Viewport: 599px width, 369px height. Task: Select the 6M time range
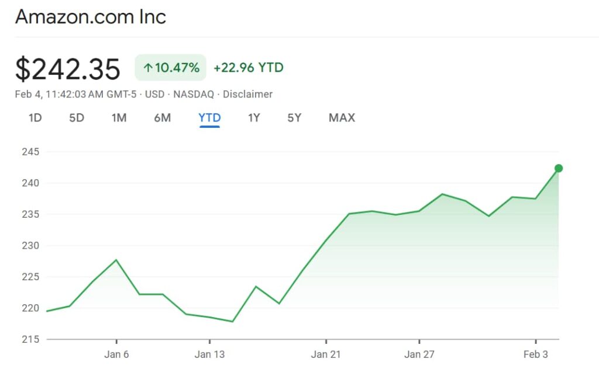[x=162, y=118]
